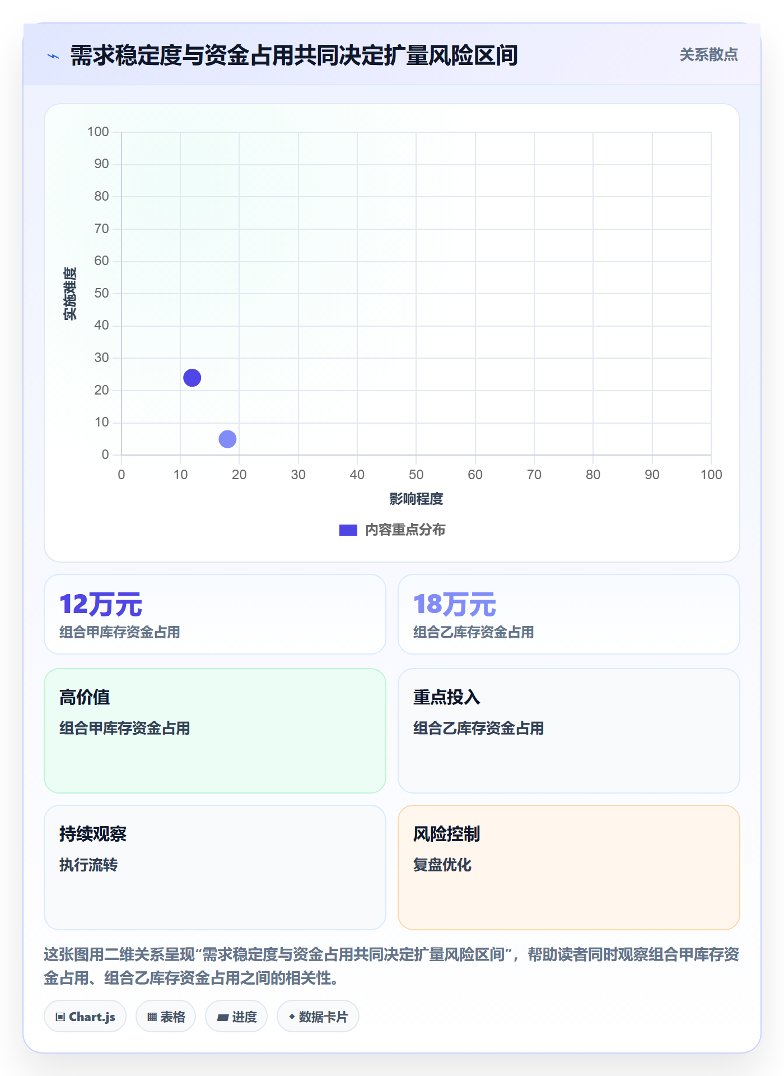Screen dimensions: 784x1076
Task: Click the light purple scatter point near 18
Action: [227, 439]
